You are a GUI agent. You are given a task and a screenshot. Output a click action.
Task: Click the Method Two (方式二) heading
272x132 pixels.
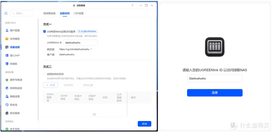[x=47, y=67]
